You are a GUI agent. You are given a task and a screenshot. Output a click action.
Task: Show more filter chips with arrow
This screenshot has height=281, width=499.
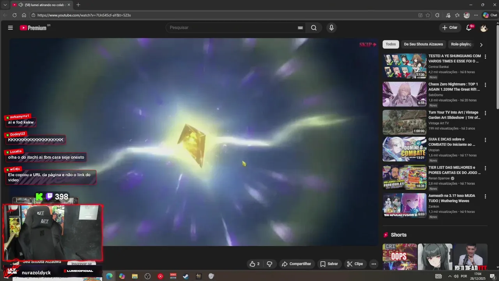481,44
